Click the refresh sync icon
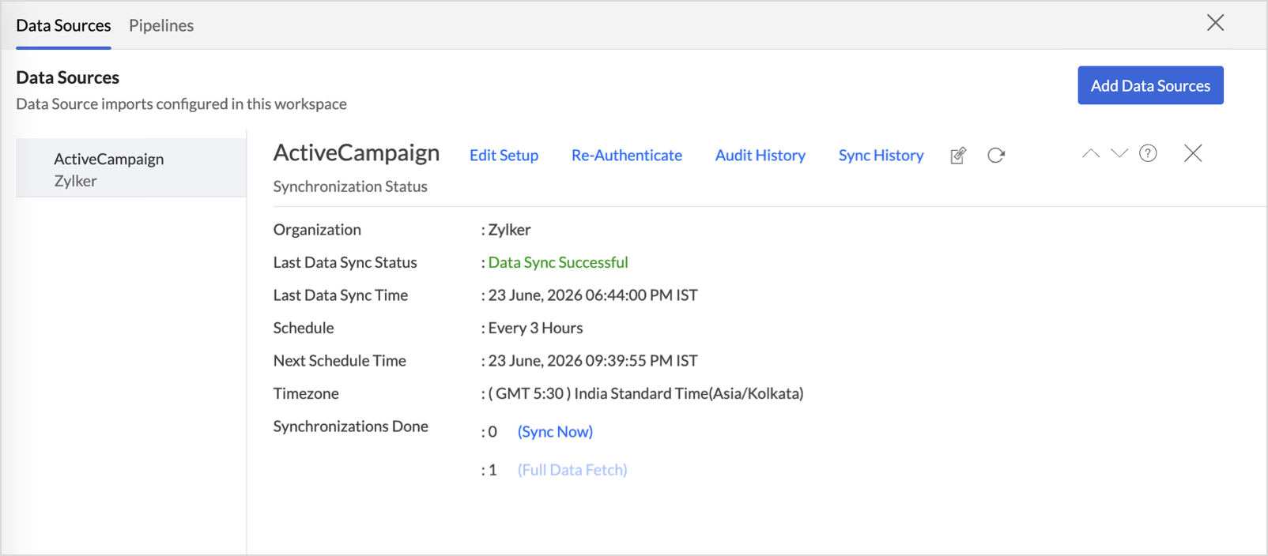1268x556 pixels. (x=996, y=156)
